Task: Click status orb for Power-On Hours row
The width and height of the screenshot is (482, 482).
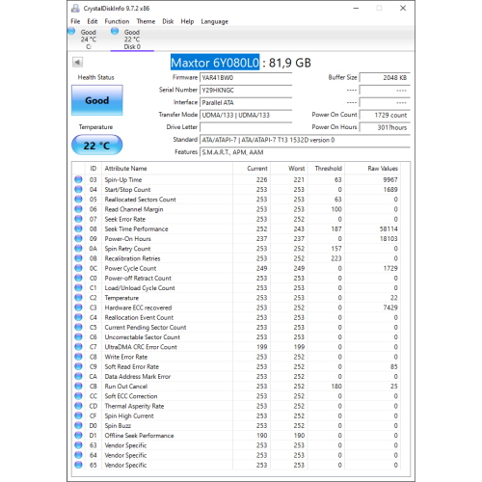Action: pyautogui.click(x=78, y=238)
